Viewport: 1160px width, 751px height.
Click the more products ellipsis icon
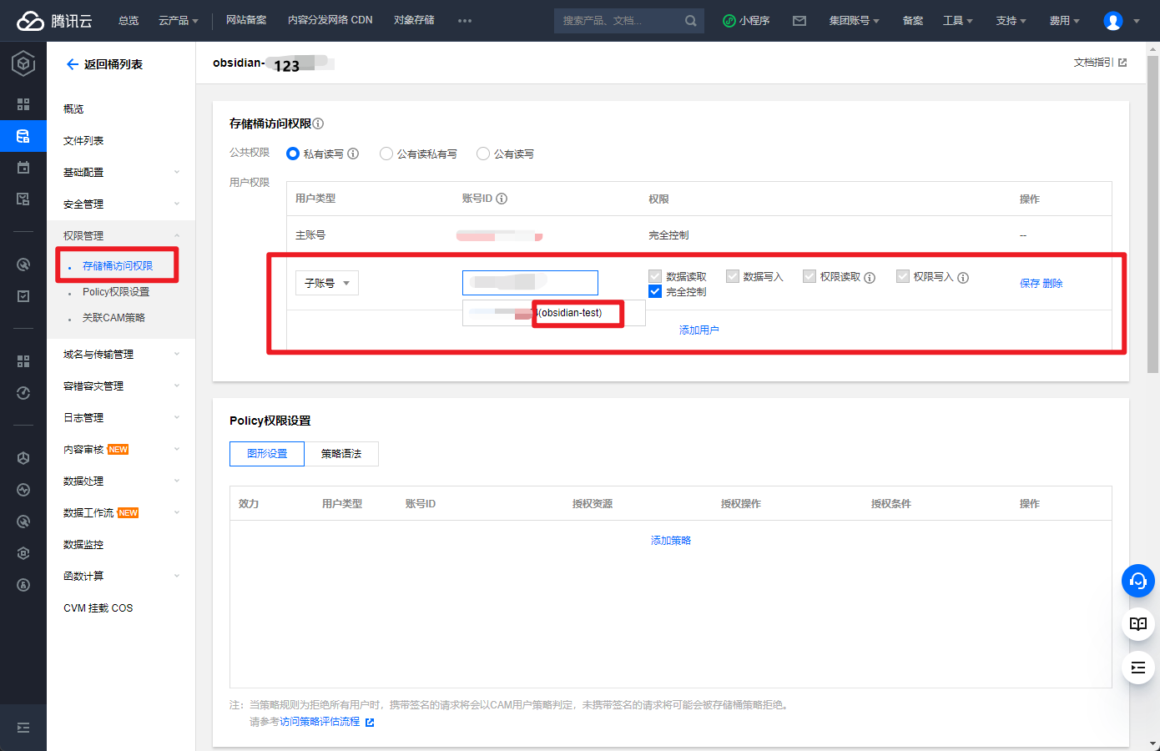[465, 21]
